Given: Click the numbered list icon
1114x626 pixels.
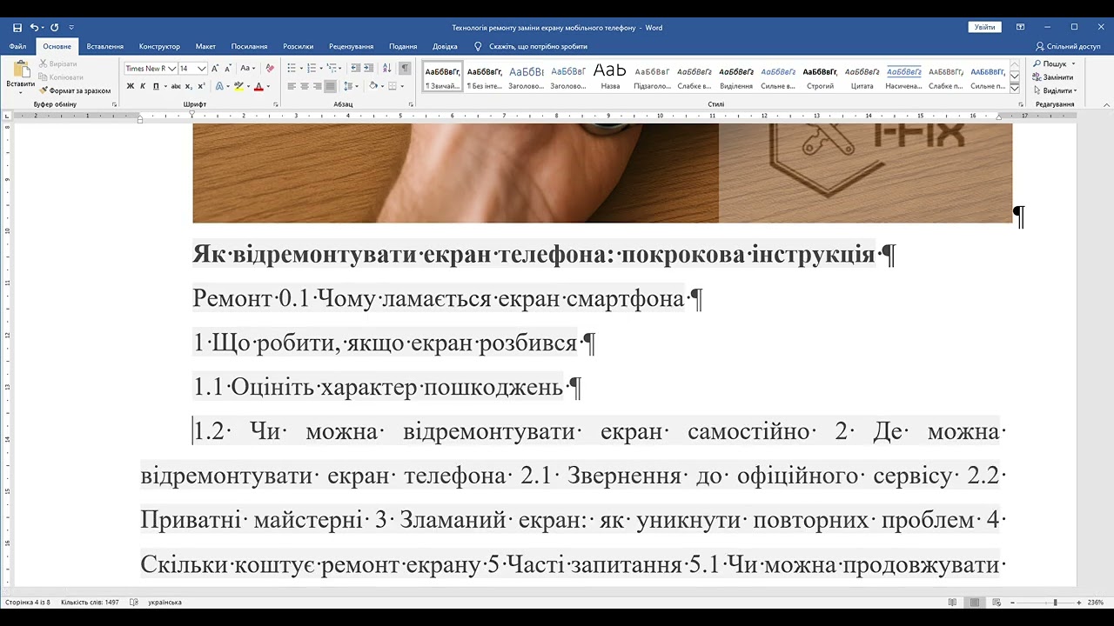Looking at the screenshot, I should tap(312, 68).
